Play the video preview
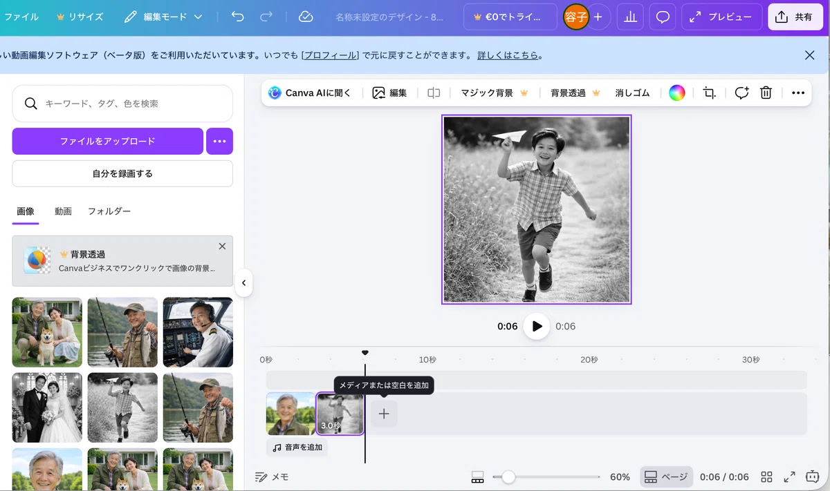This screenshot has width=830, height=491. coord(536,326)
